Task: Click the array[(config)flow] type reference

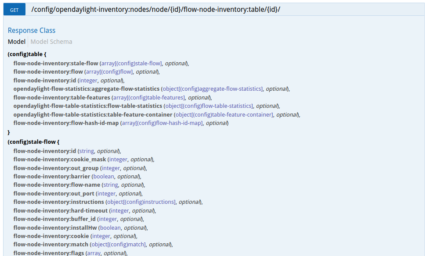Action: click(x=109, y=71)
